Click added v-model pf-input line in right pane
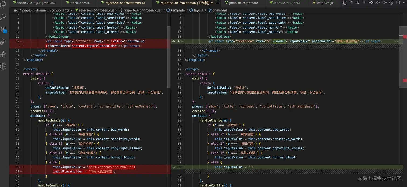 click(x=294, y=41)
